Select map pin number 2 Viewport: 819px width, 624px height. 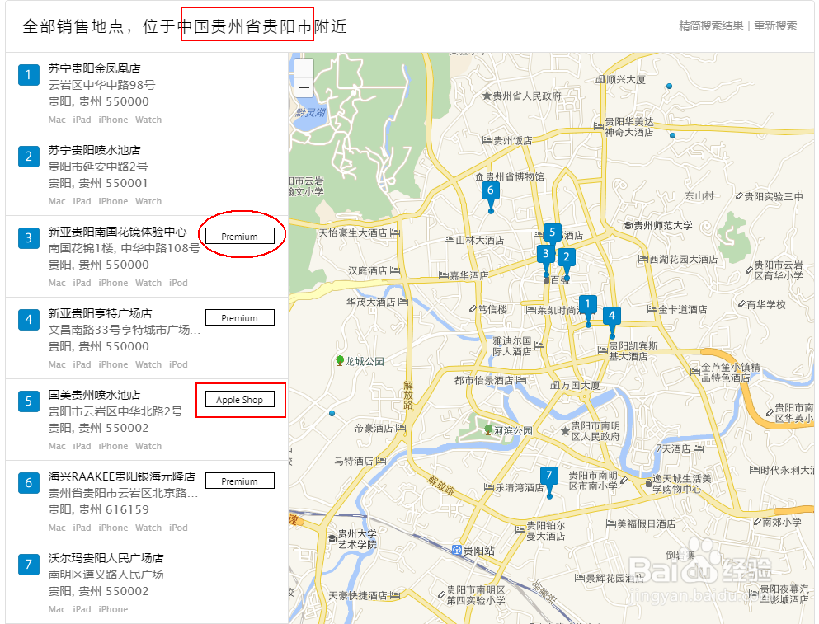point(566,263)
